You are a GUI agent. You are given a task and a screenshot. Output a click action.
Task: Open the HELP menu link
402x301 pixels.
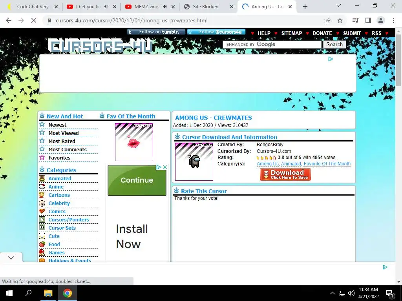pyautogui.click(x=264, y=33)
